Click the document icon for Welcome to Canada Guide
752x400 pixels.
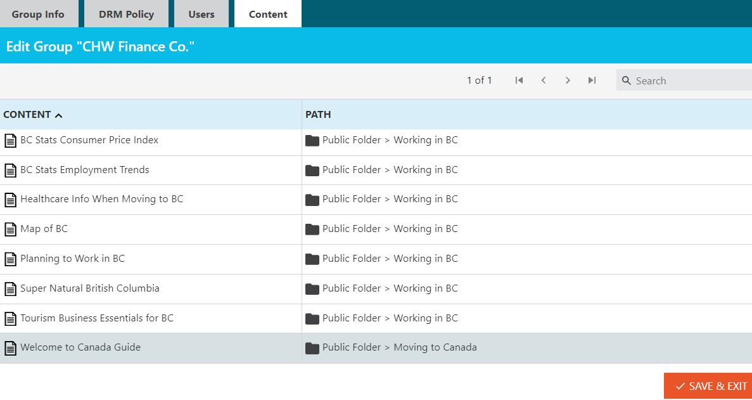point(10,348)
